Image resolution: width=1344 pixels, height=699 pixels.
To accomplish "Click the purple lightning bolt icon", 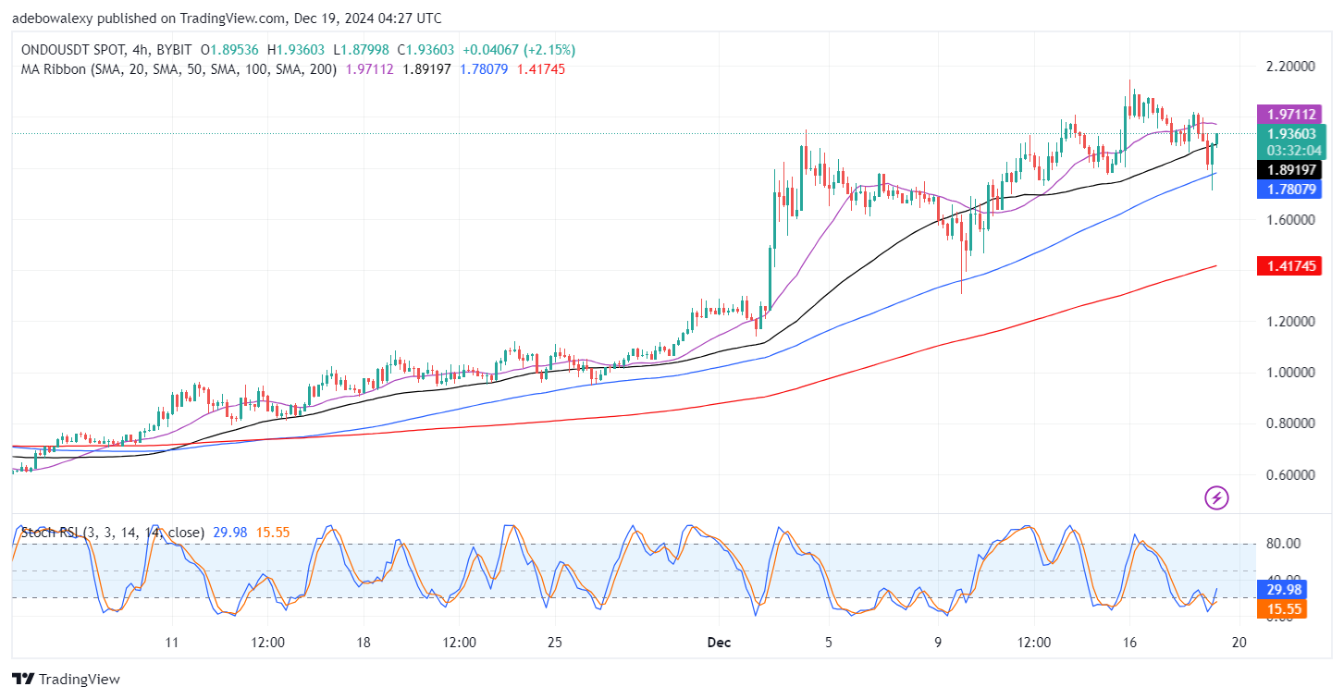I will (1216, 498).
